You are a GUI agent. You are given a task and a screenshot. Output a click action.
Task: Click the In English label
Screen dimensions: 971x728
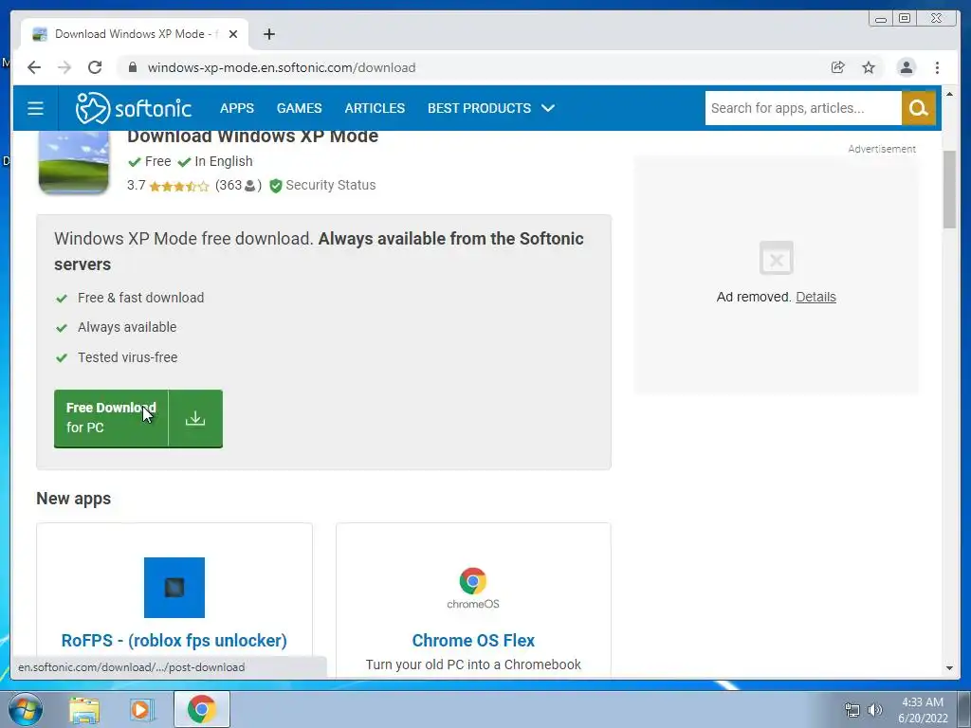click(x=224, y=161)
